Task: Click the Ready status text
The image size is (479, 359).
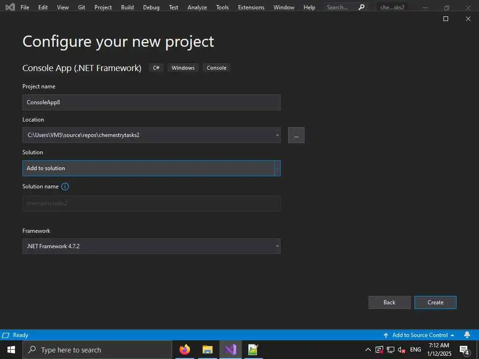Action: (x=21, y=335)
